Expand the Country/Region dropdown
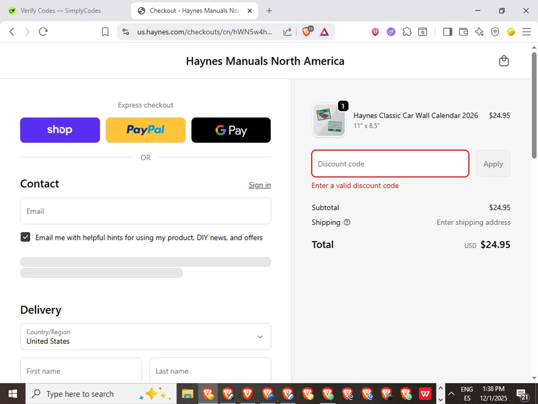The image size is (538, 404). point(146,337)
